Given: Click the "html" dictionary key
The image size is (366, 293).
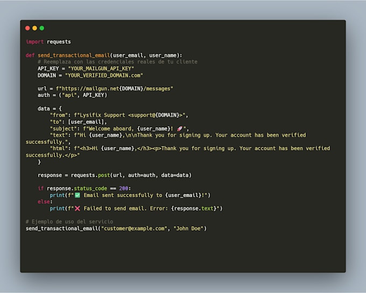Looking at the screenshot, I should (x=59, y=149).
